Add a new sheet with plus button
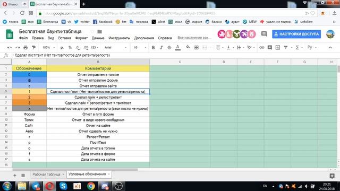This screenshot has width=340, height=191. (15, 175)
